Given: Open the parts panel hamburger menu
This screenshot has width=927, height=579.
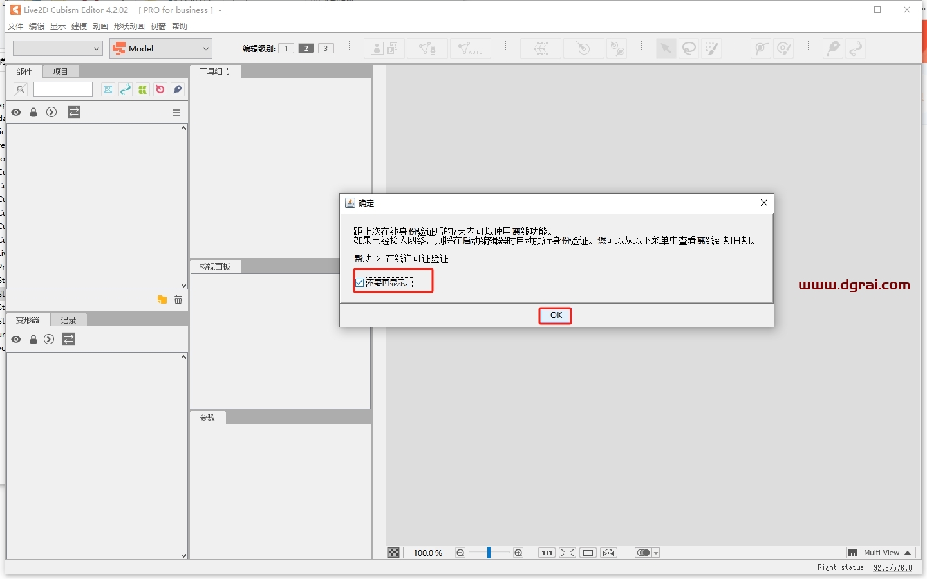Looking at the screenshot, I should [x=176, y=113].
